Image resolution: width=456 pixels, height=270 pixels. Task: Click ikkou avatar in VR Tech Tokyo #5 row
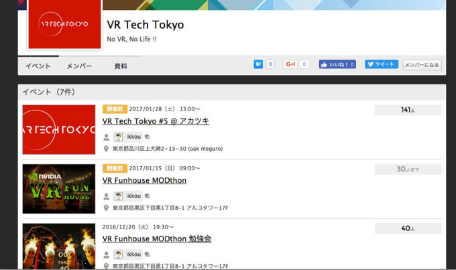pos(119,137)
